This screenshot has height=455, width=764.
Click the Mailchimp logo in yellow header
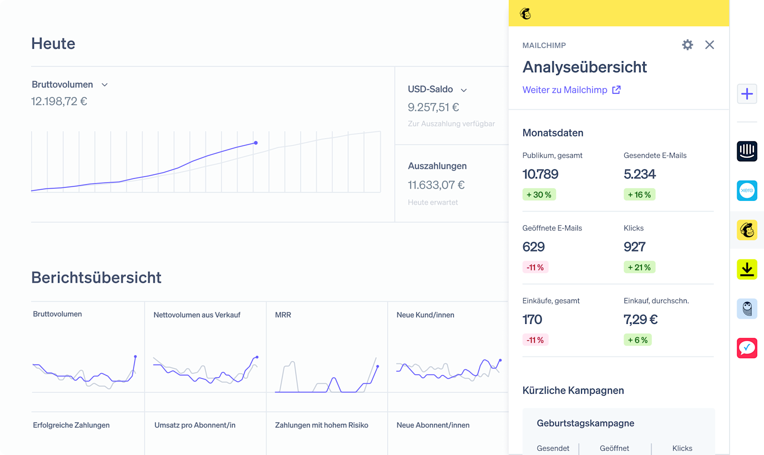pyautogui.click(x=525, y=14)
